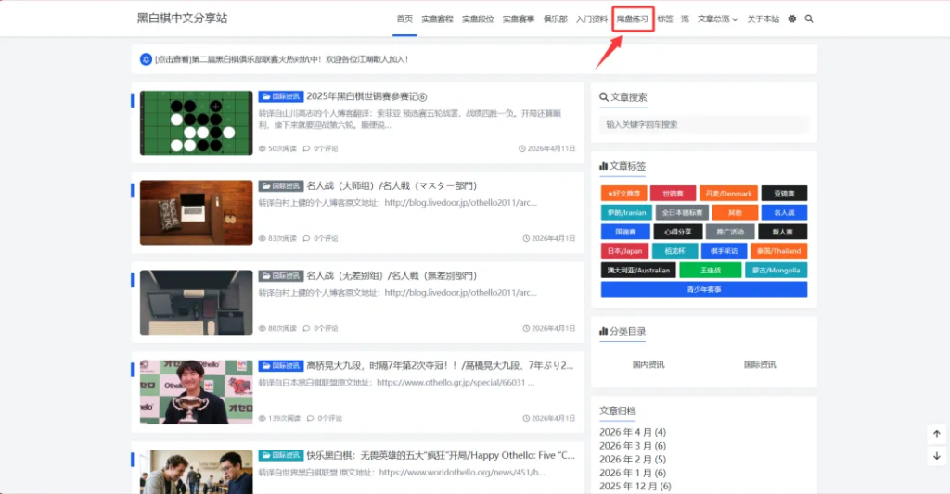Open comments of the 139次阅读 post
950x494 pixels.
tap(324, 418)
